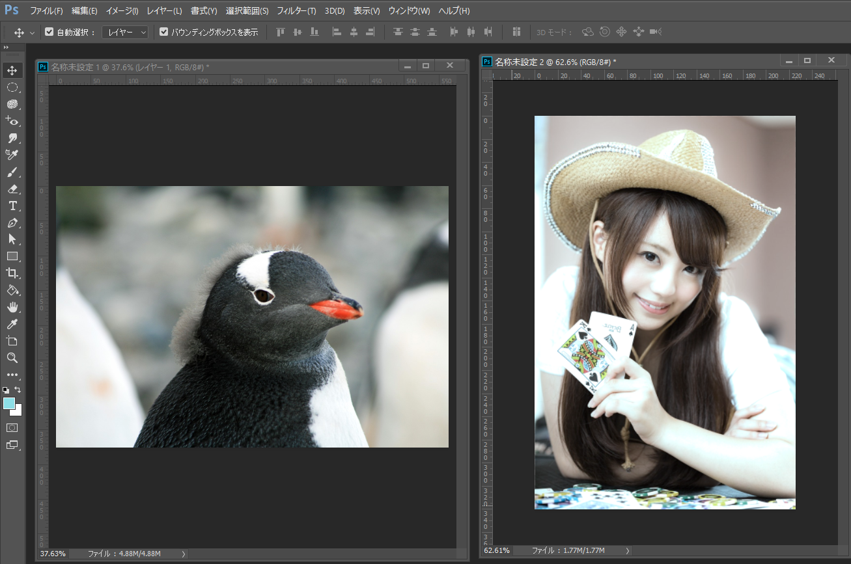Open the Edit Toolbar three-dots menu
This screenshot has width=851, height=564.
(x=12, y=375)
